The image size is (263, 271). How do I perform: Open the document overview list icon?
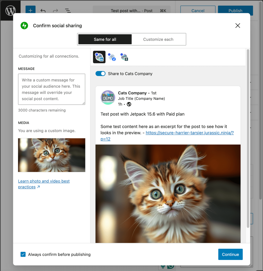[x=68, y=11]
